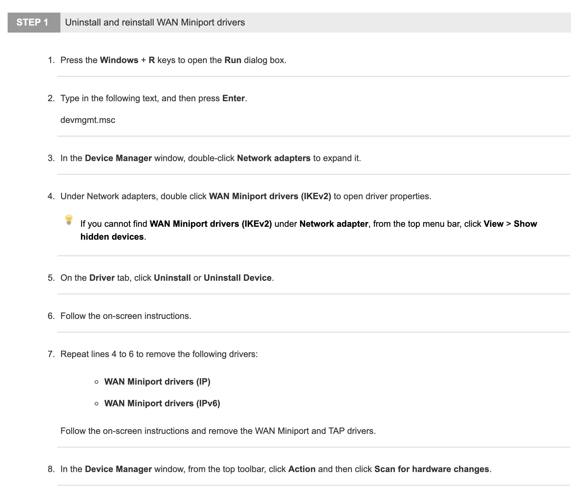Click bold 'Device Manager' in step 3
The width and height of the screenshot is (571, 487).
118,158
